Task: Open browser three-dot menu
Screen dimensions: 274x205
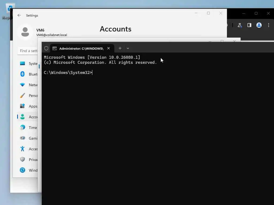Action: (269, 25)
